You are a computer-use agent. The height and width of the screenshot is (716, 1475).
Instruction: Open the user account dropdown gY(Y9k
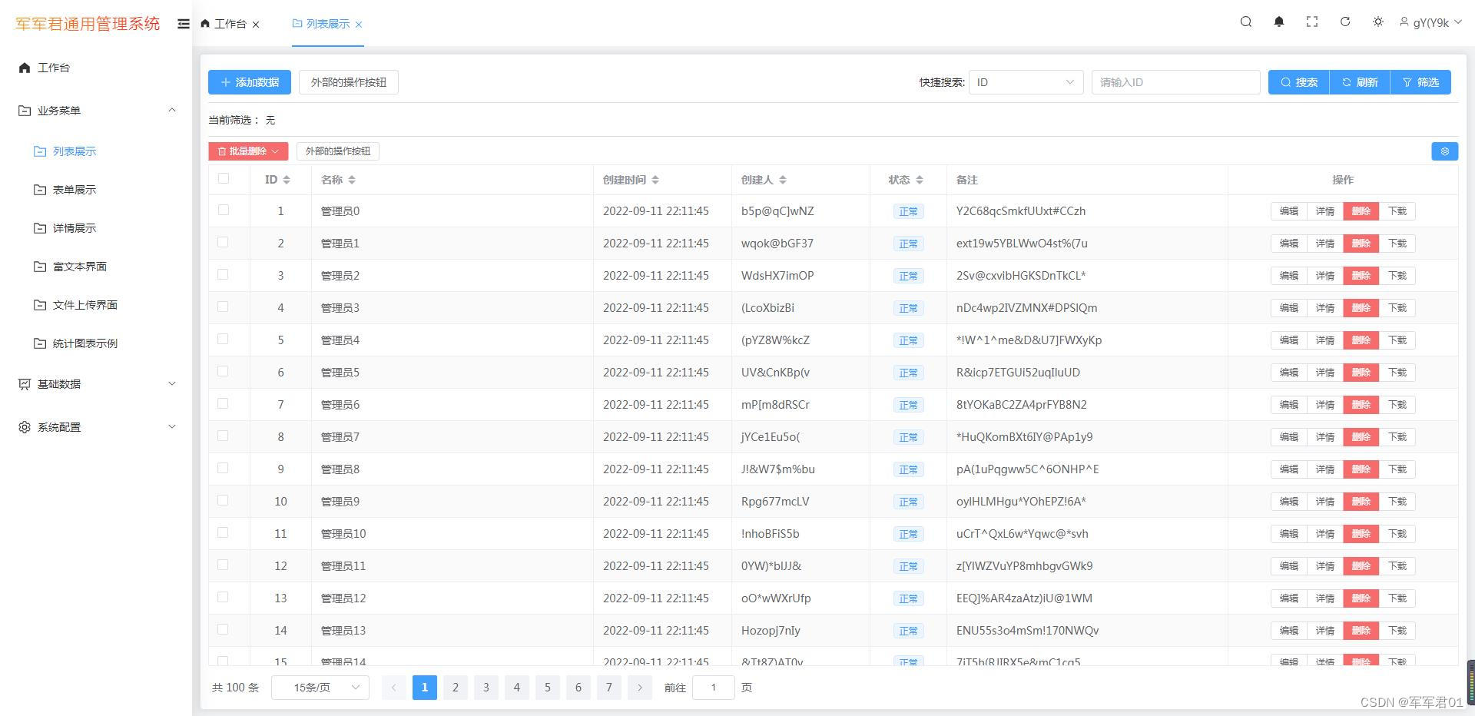point(1430,22)
